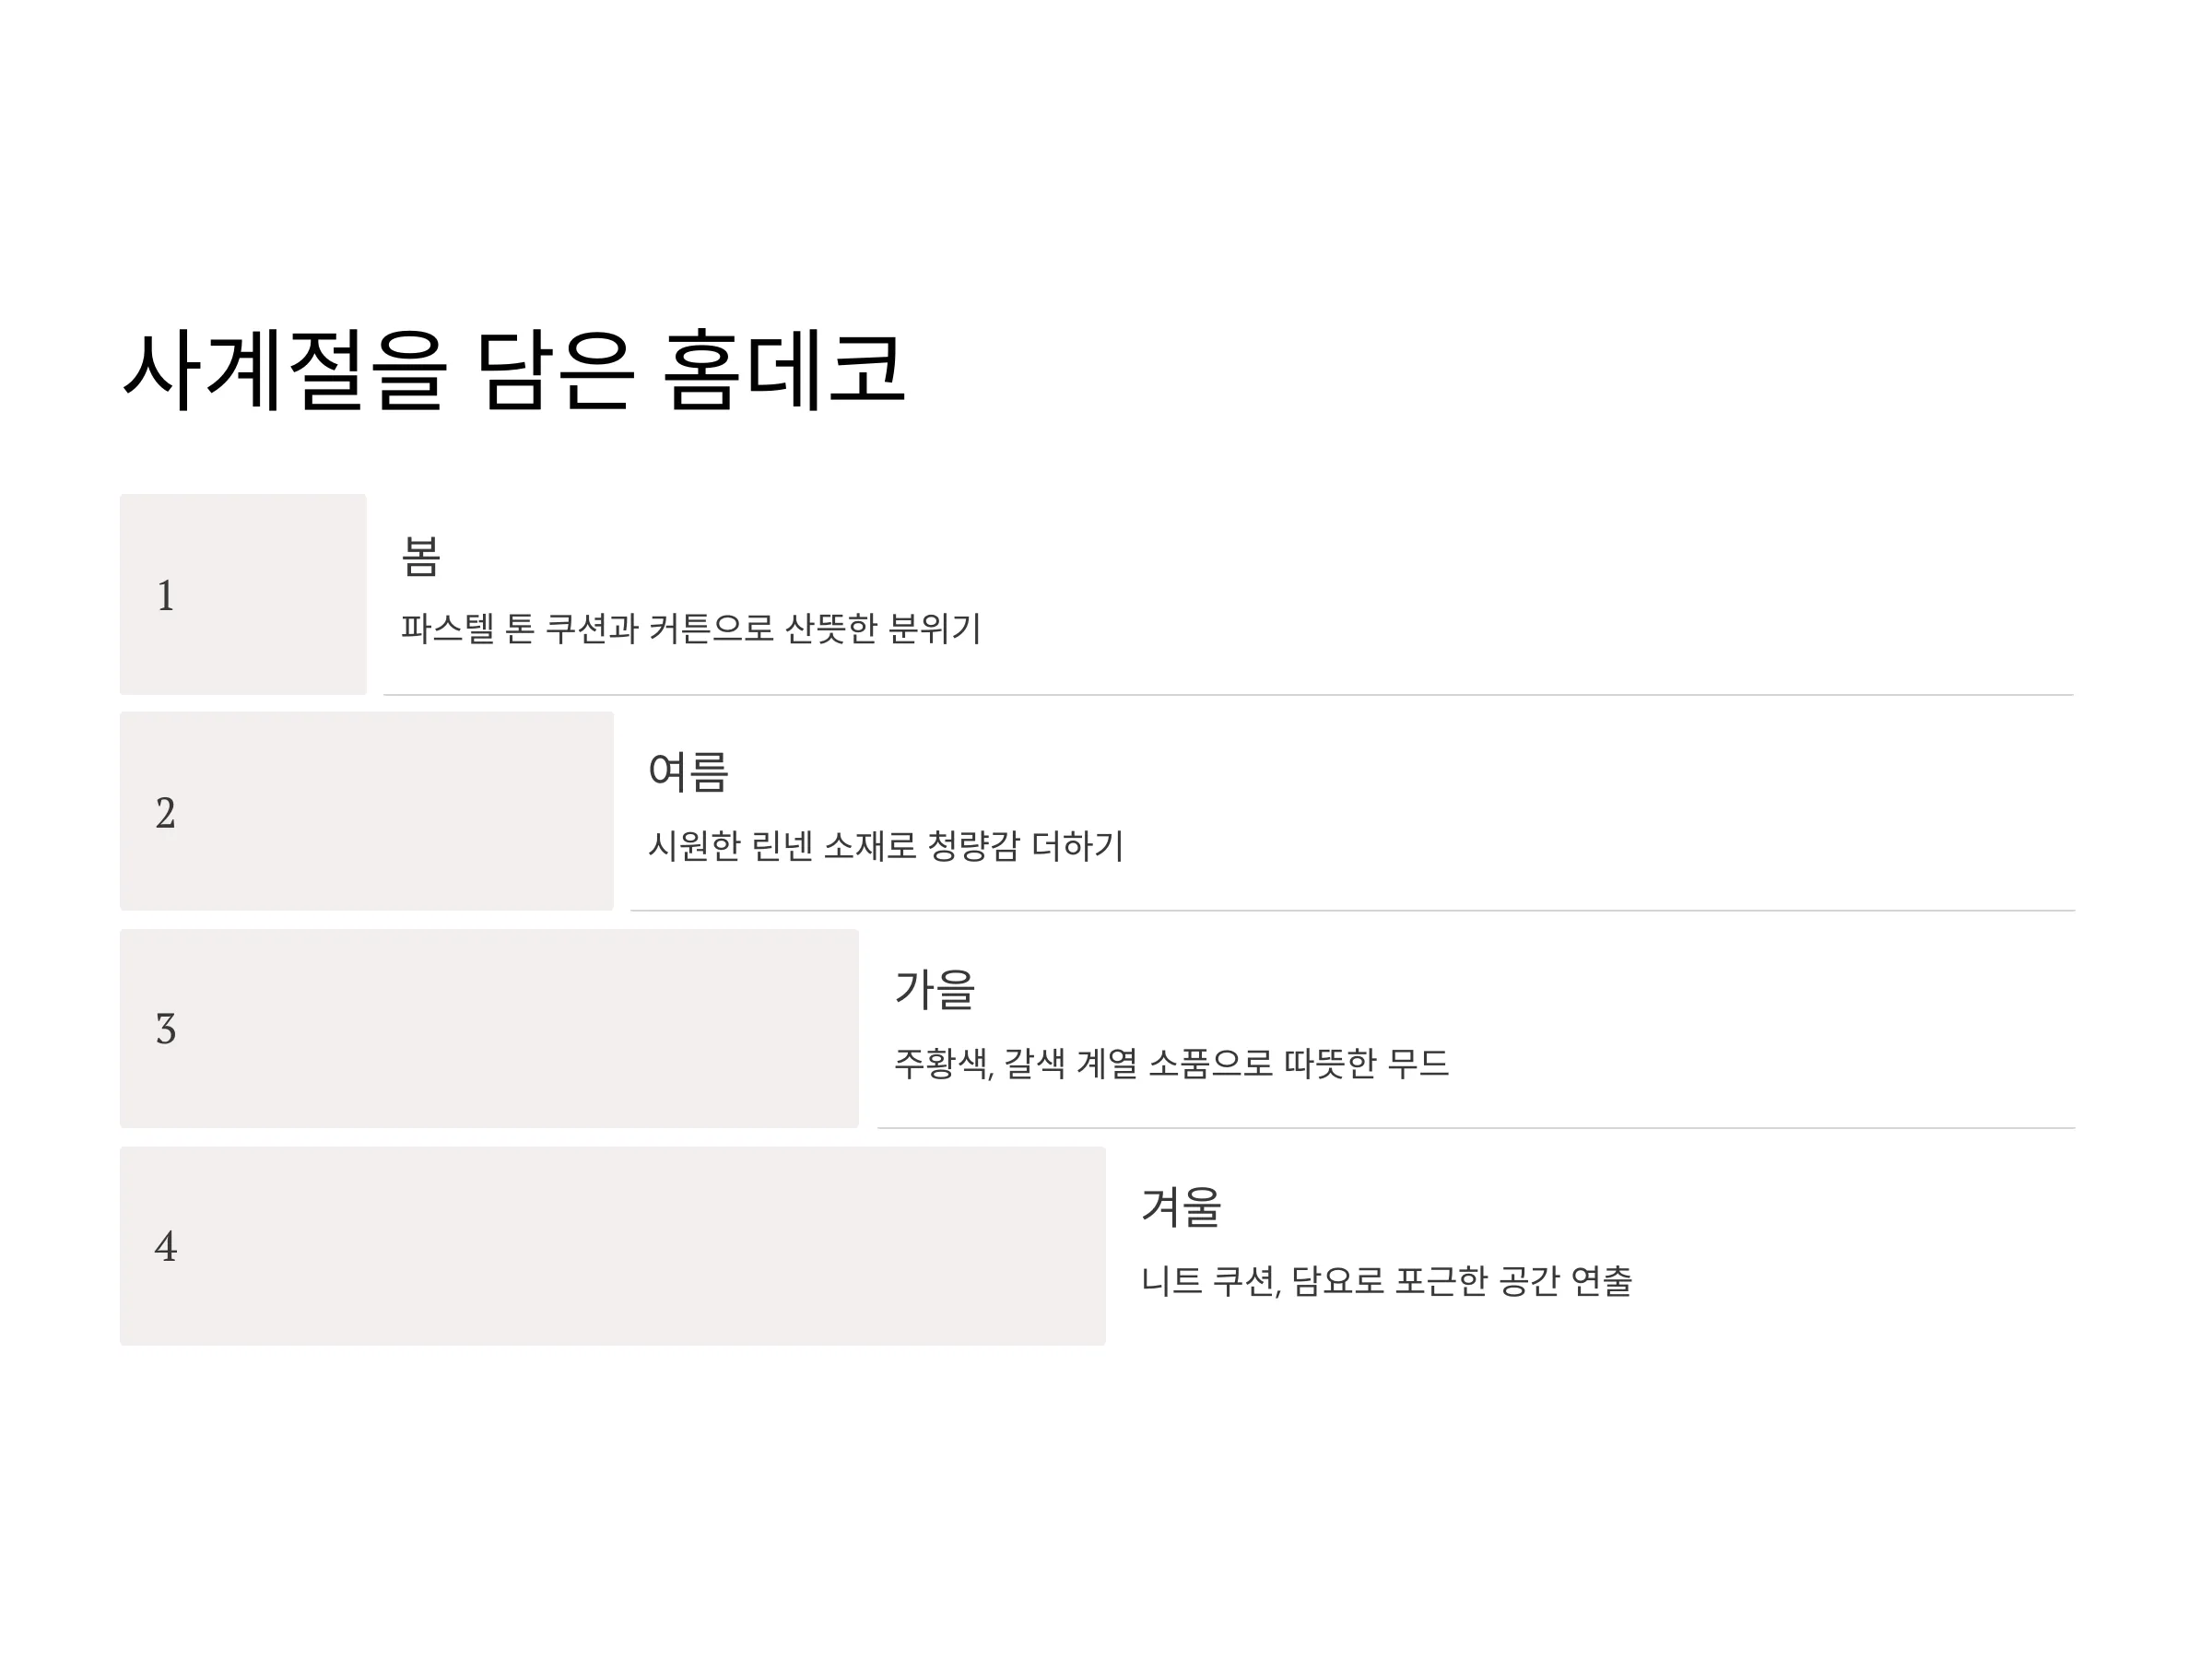The width and height of the screenshot is (2212, 1659).
Task: Select the 봄 heading text
Action: (x=421, y=556)
